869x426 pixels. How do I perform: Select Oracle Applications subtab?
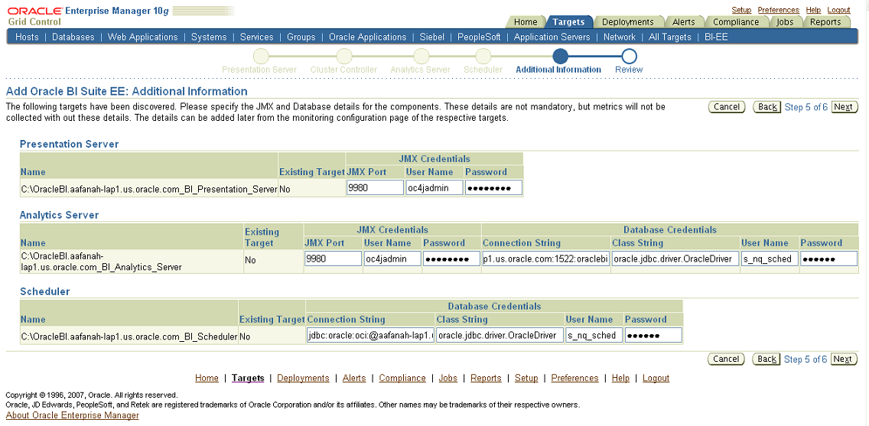click(367, 37)
